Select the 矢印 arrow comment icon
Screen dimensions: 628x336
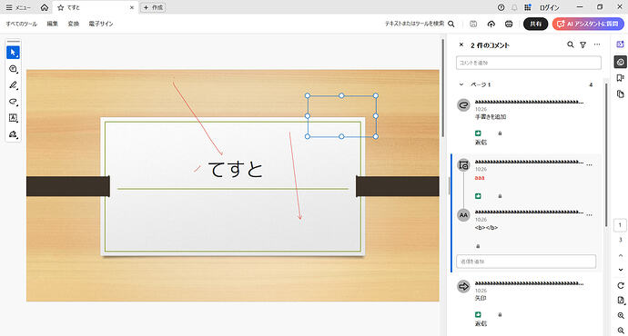[x=463, y=286]
